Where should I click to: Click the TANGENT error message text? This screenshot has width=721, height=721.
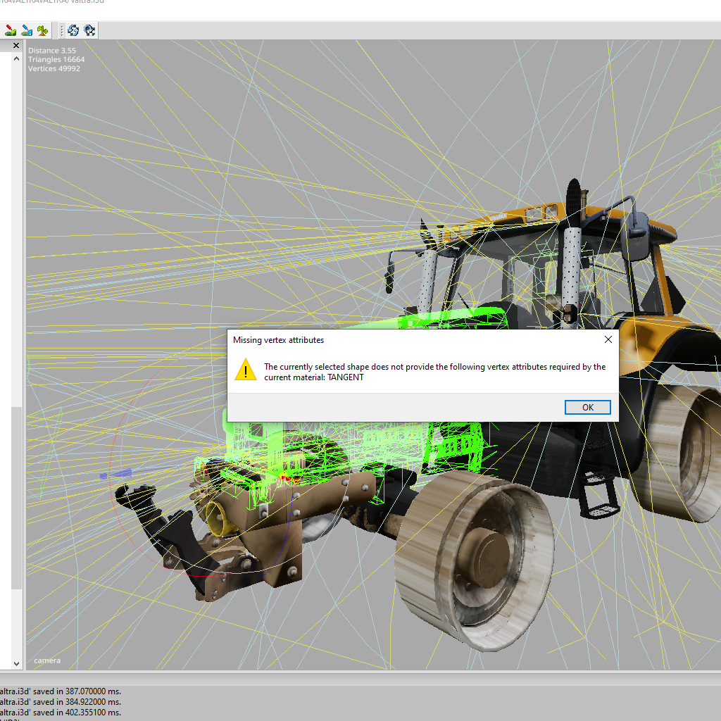pos(434,372)
